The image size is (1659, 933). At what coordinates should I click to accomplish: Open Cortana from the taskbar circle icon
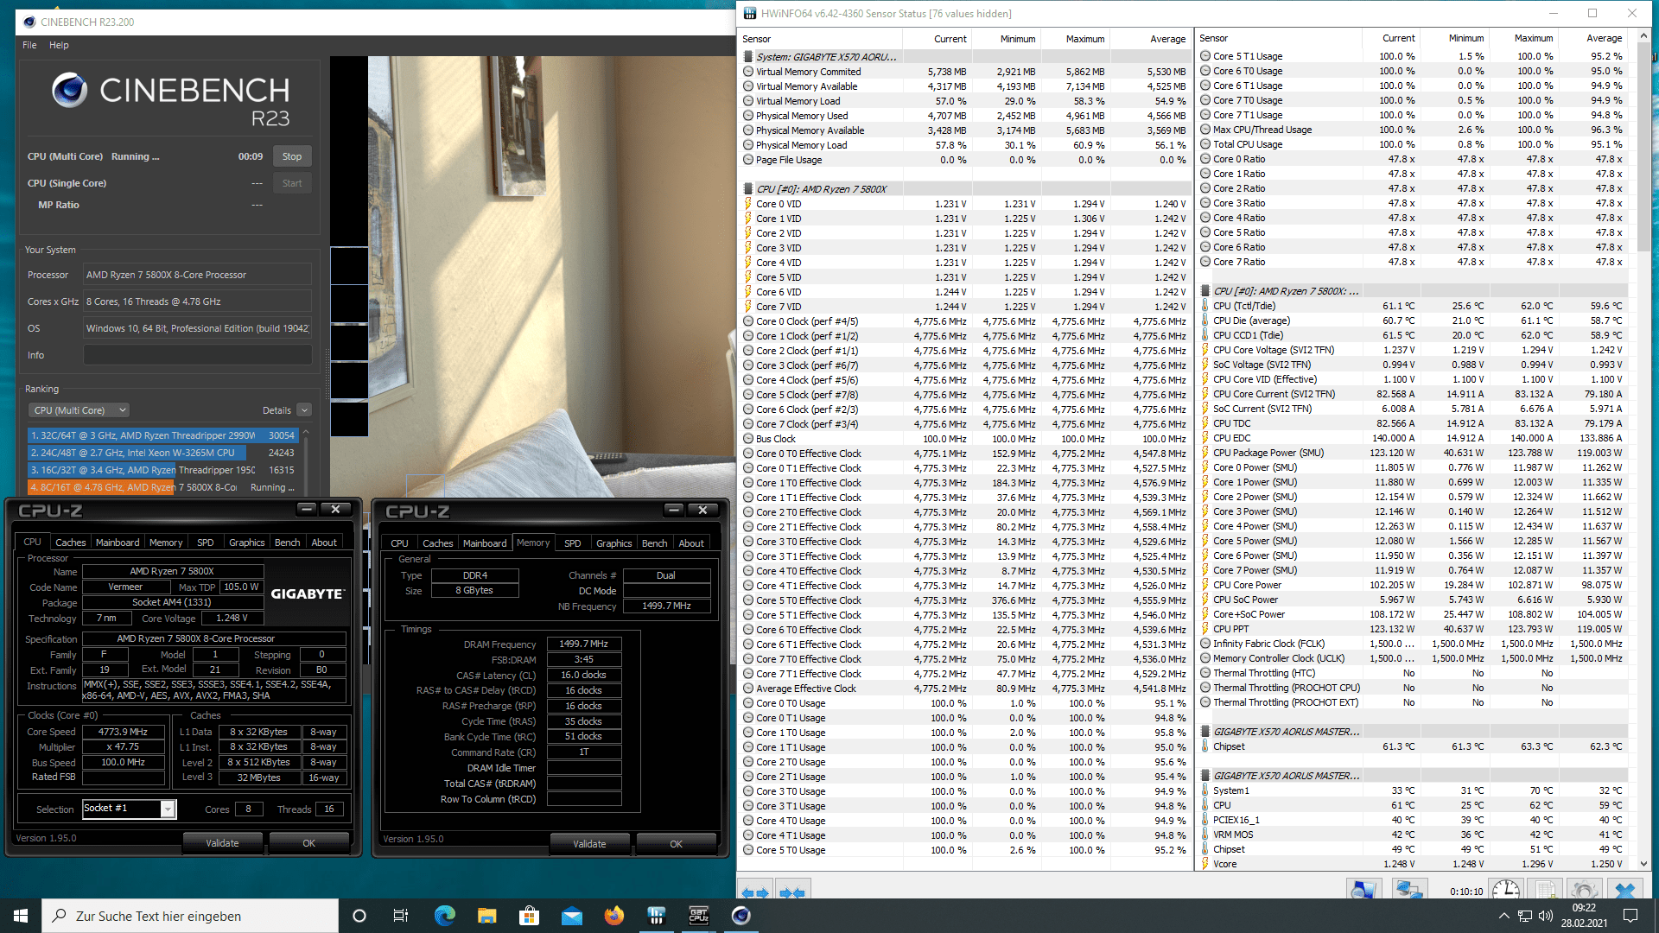[x=359, y=916]
